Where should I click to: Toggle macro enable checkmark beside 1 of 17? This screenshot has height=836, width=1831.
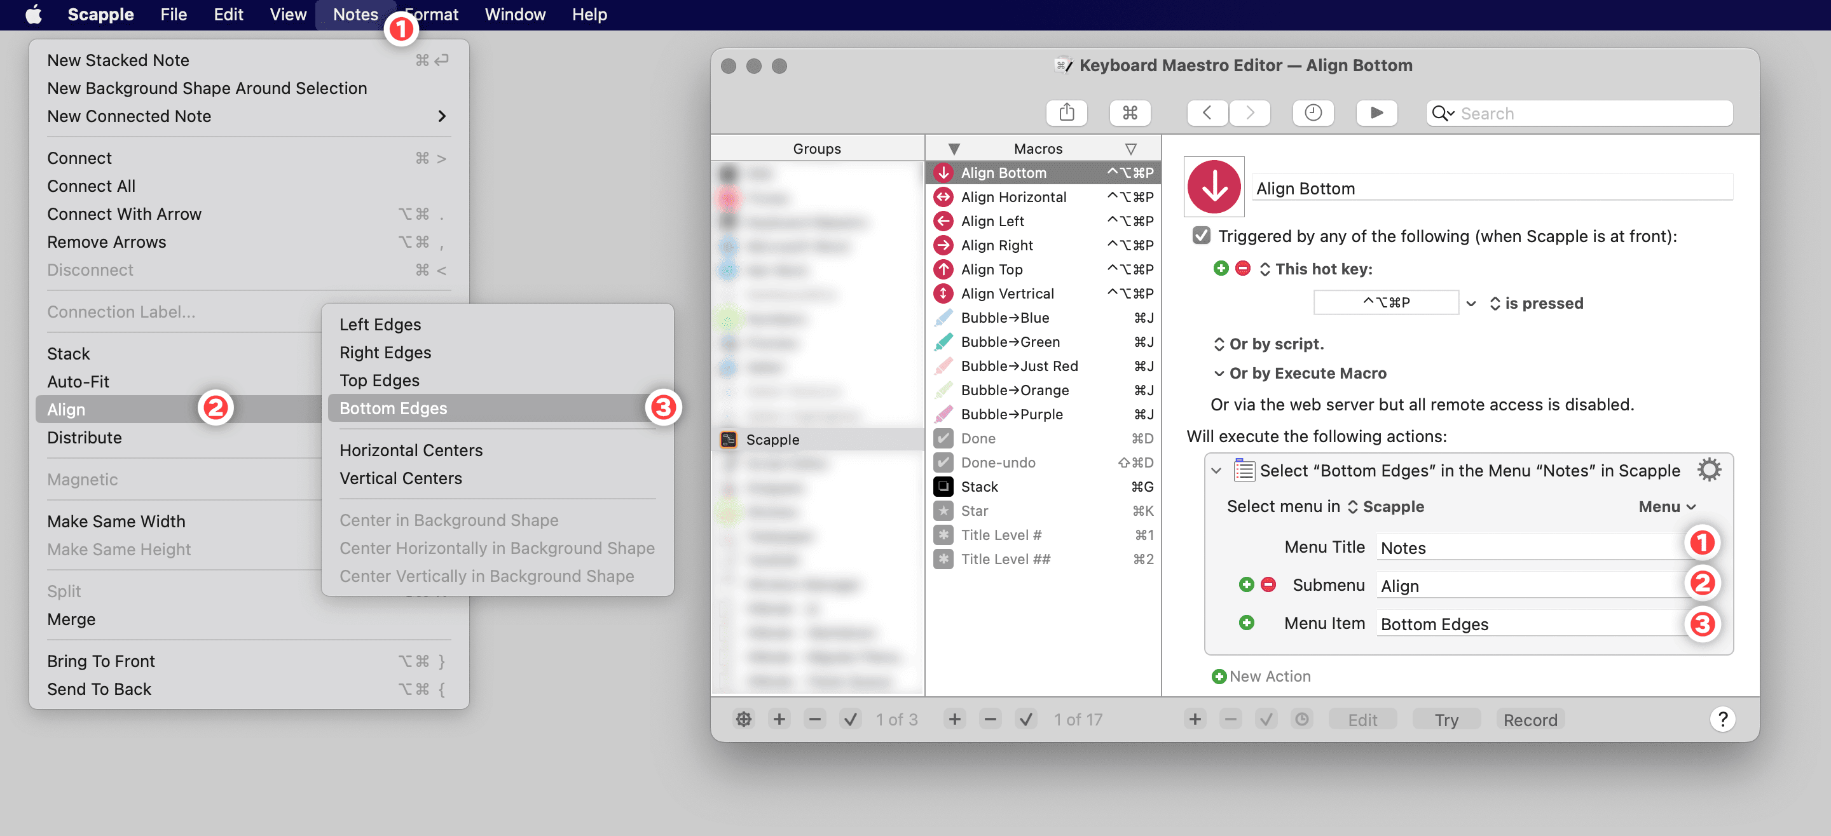[1025, 720]
